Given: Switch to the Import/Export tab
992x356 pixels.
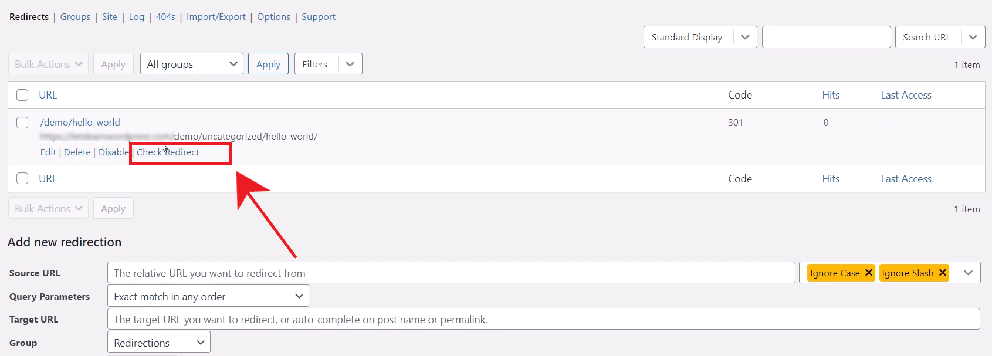Looking at the screenshot, I should 216,17.
